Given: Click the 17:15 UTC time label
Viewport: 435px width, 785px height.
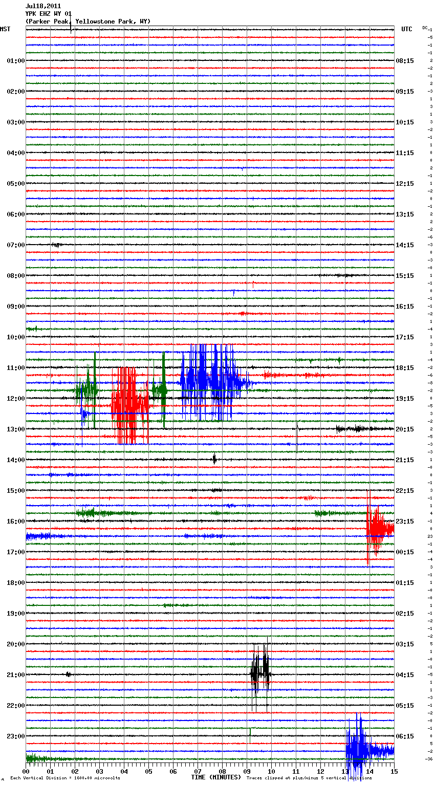Looking at the screenshot, I should point(405,337).
